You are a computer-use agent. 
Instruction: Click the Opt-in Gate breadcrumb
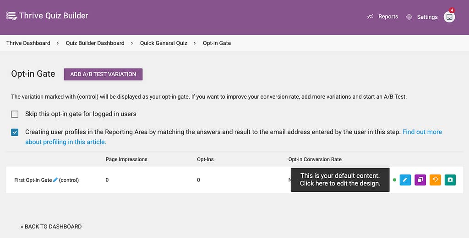tap(217, 43)
